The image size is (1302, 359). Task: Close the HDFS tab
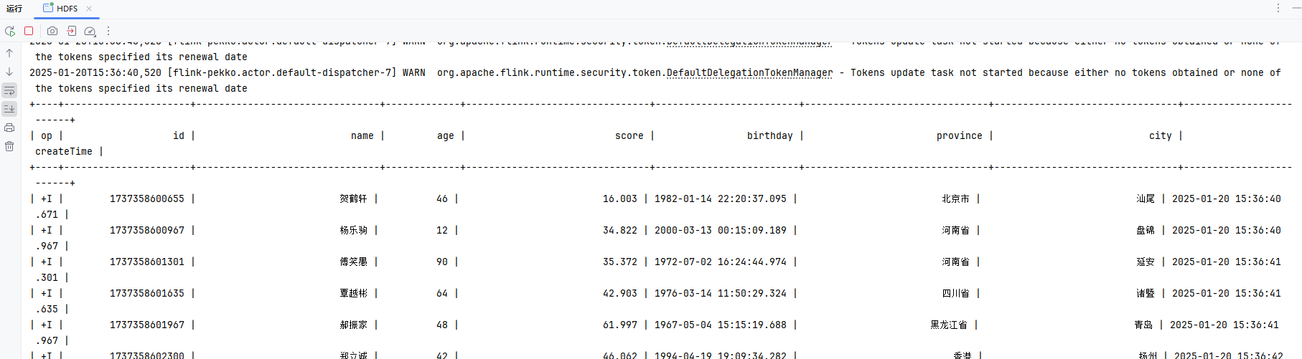tap(89, 9)
